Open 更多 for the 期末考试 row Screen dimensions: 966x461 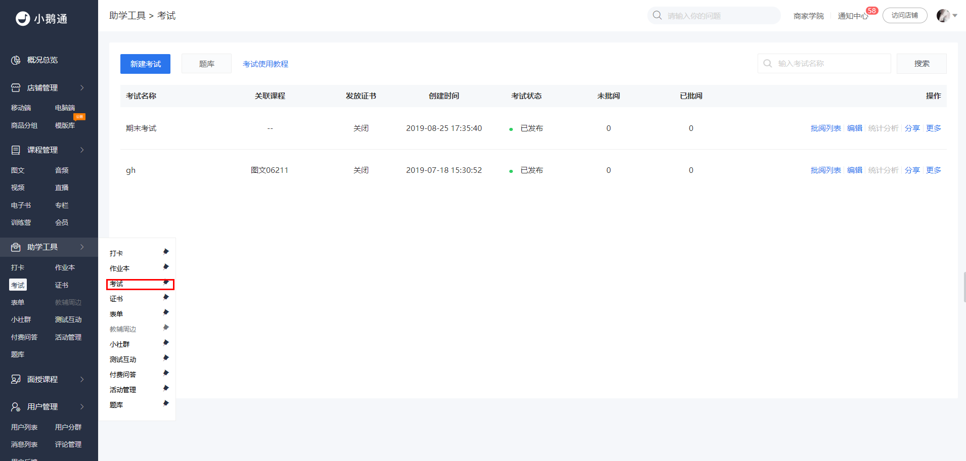[934, 128]
